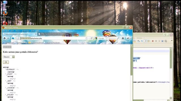Play back recorded macro in editor
Viewport: 181px width, 101px height.
159,41
